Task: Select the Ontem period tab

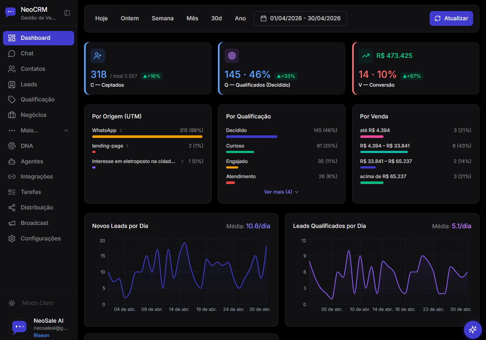Action: 130,18
